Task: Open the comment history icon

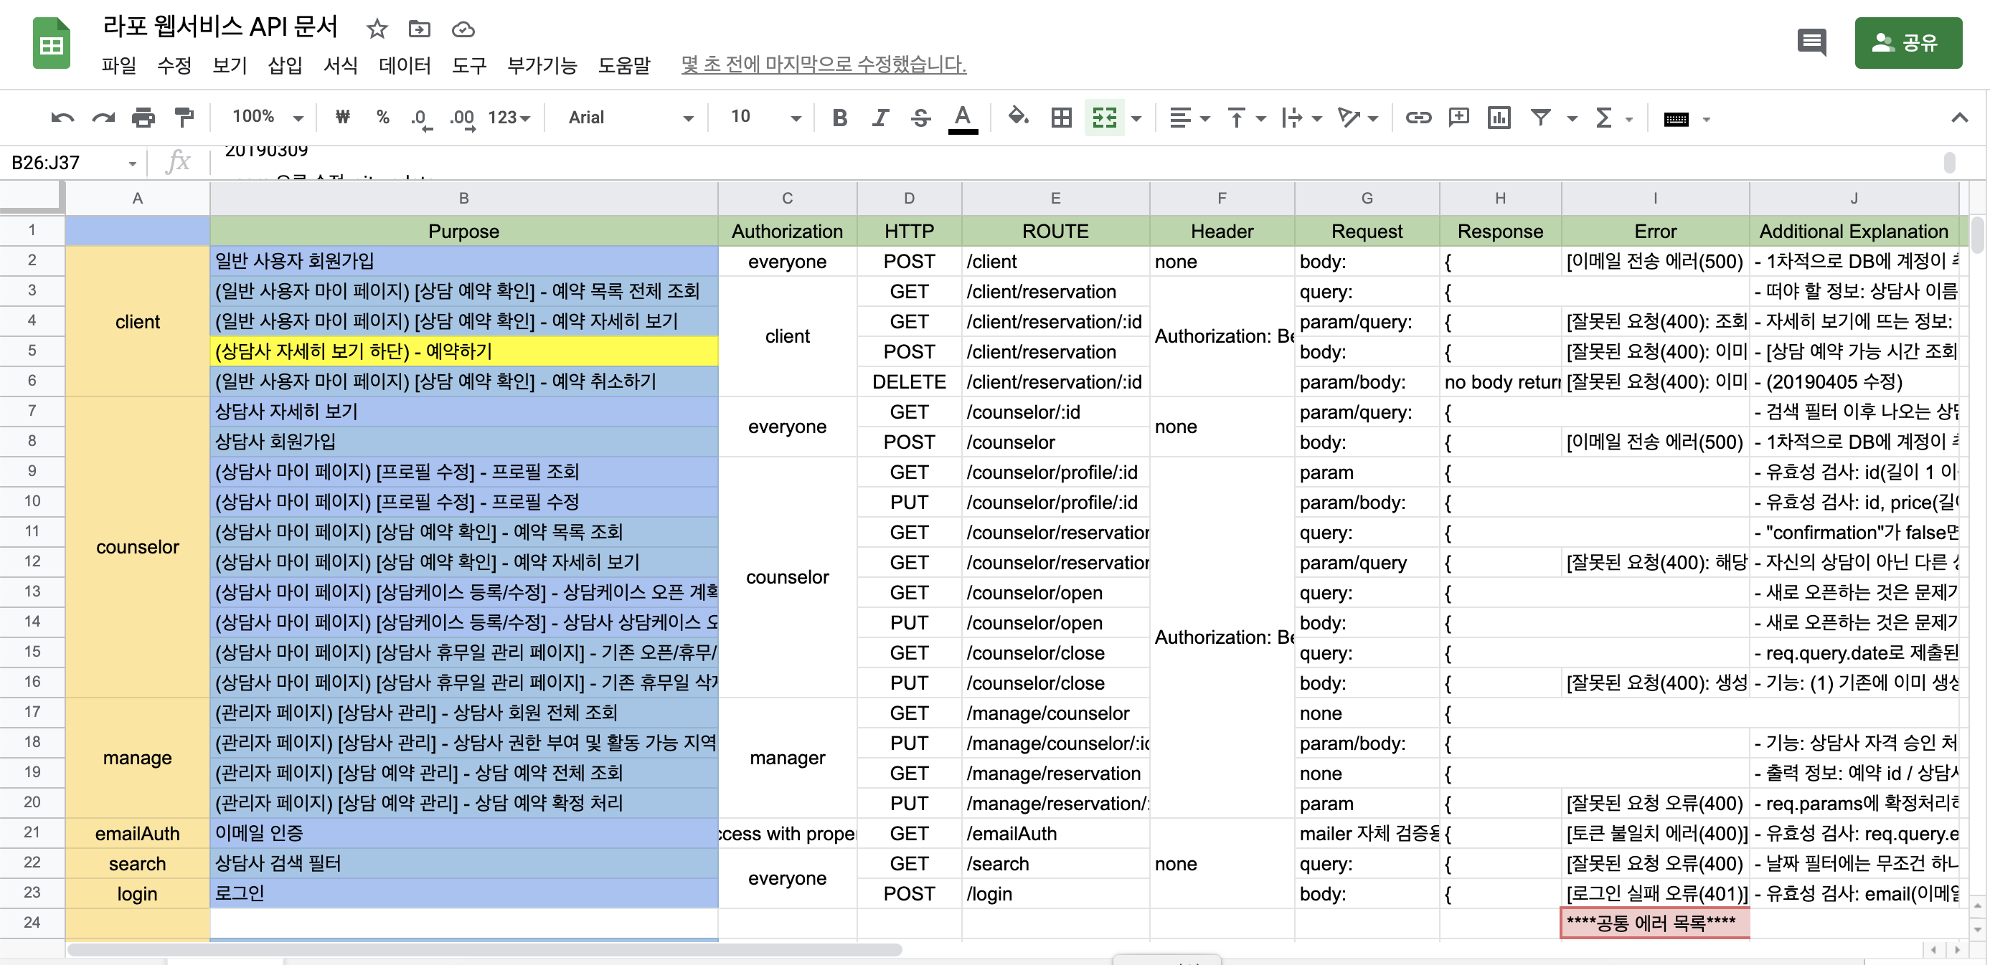Action: coord(1811,42)
